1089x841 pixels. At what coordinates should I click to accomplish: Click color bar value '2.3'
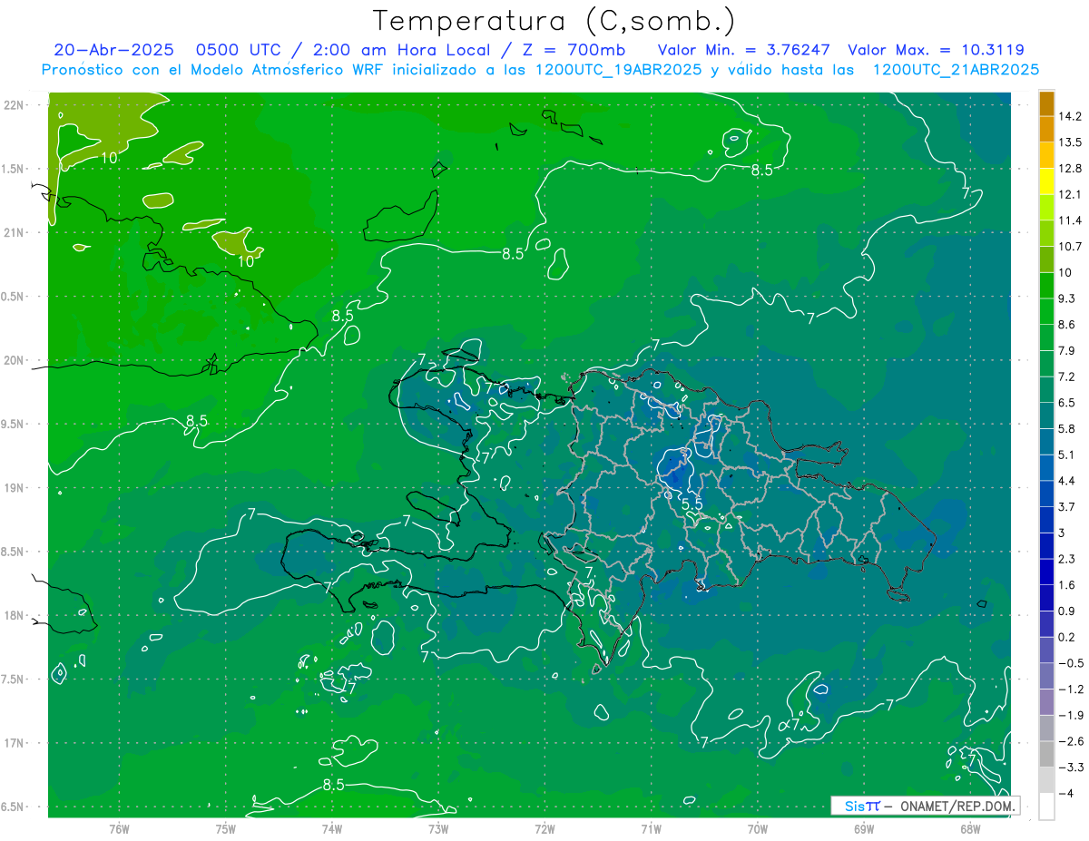tap(1066, 559)
